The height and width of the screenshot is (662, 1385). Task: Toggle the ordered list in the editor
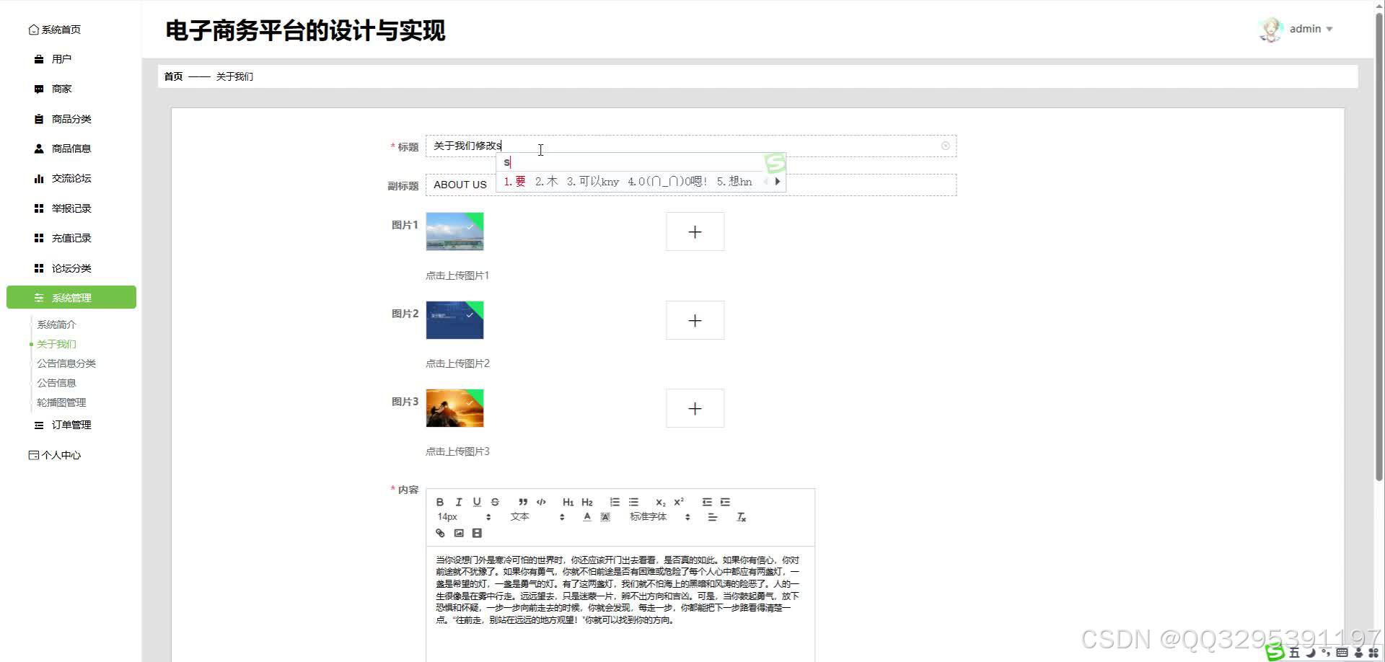click(x=615, y=502)
